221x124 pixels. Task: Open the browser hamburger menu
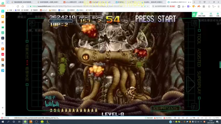(219, 6)
